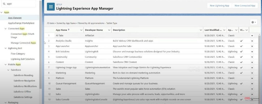Click Visible checkmark in Marketing row
Viewport: 262px width, 104px height.
tap(241, 73)
